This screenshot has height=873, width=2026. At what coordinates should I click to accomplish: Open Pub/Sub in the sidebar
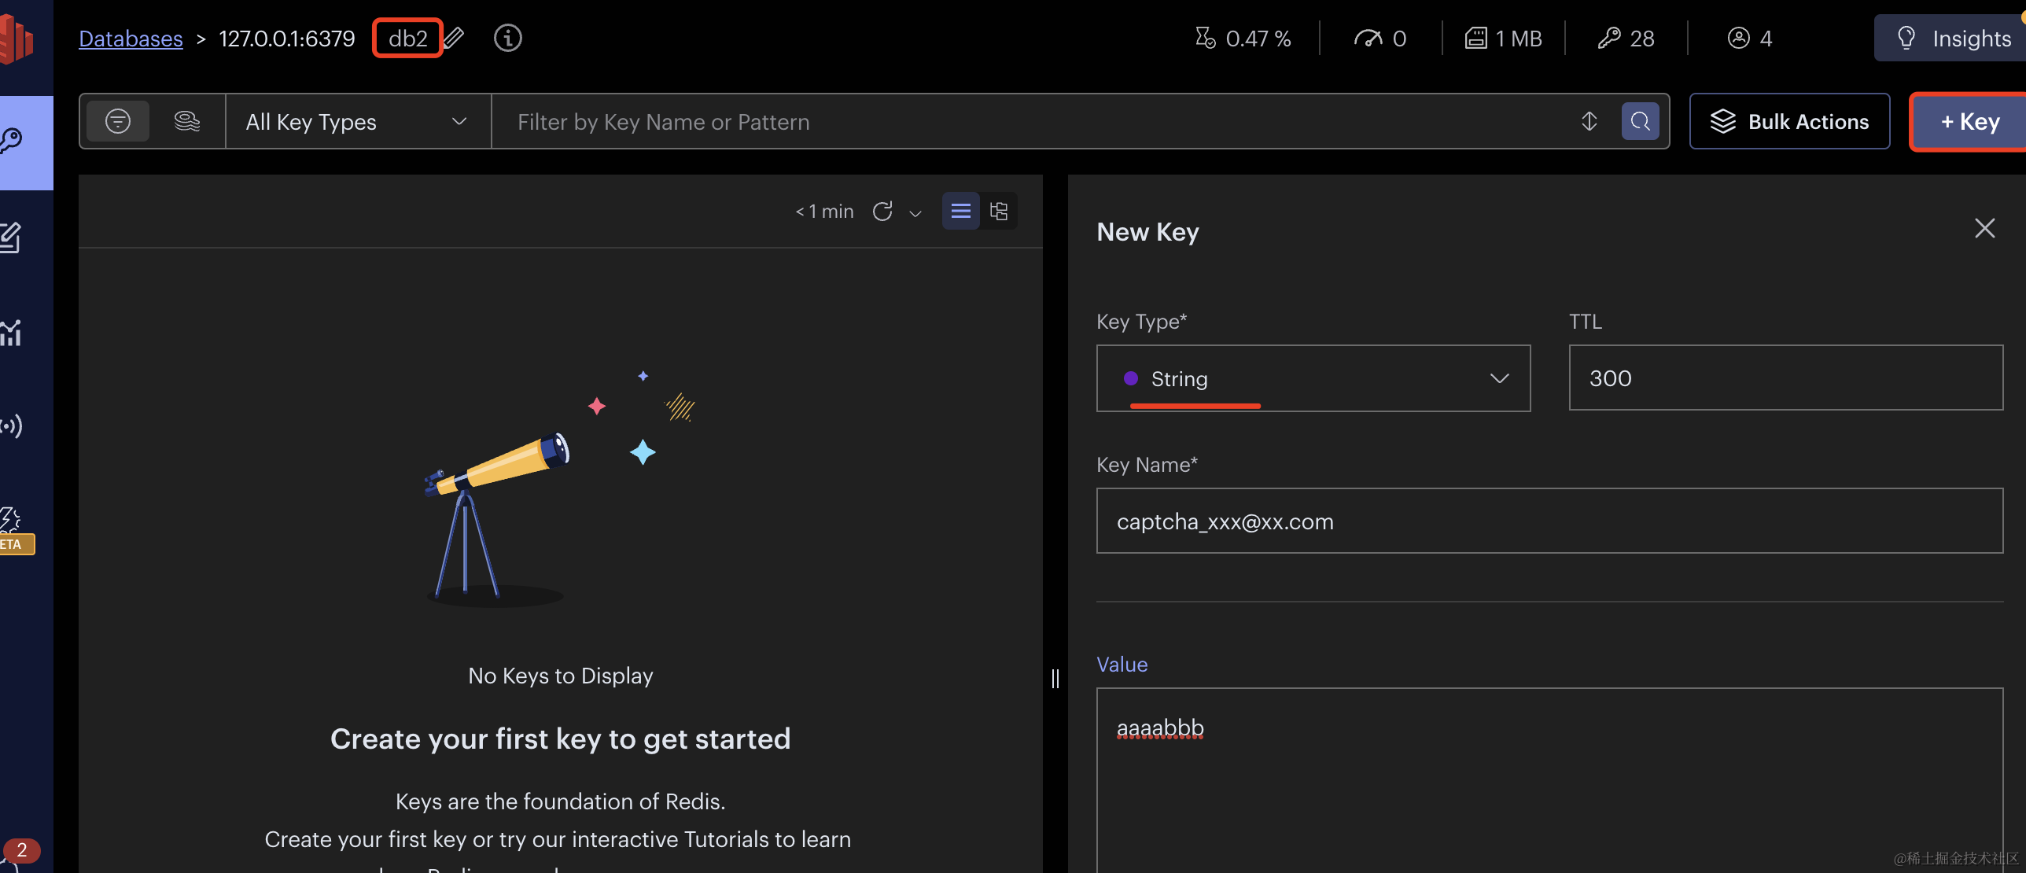pos(11,426)
